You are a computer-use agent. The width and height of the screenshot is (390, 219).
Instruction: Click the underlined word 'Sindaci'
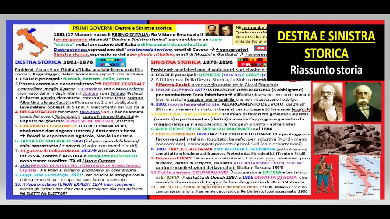(117, 93)
